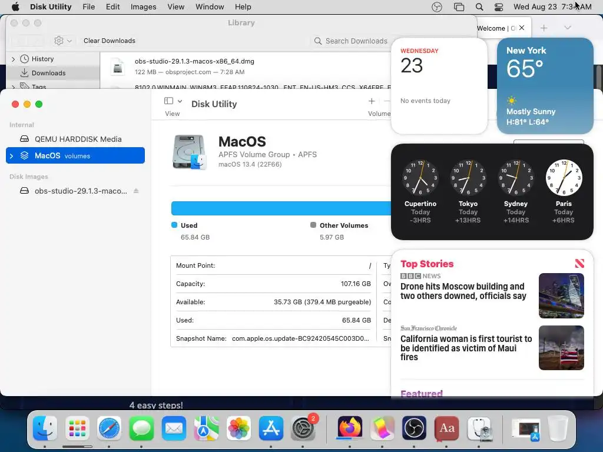Toggle the Disk Utility sidebar View icon
This screenshot has width=603, height=452.
click(x=168, y=101)
